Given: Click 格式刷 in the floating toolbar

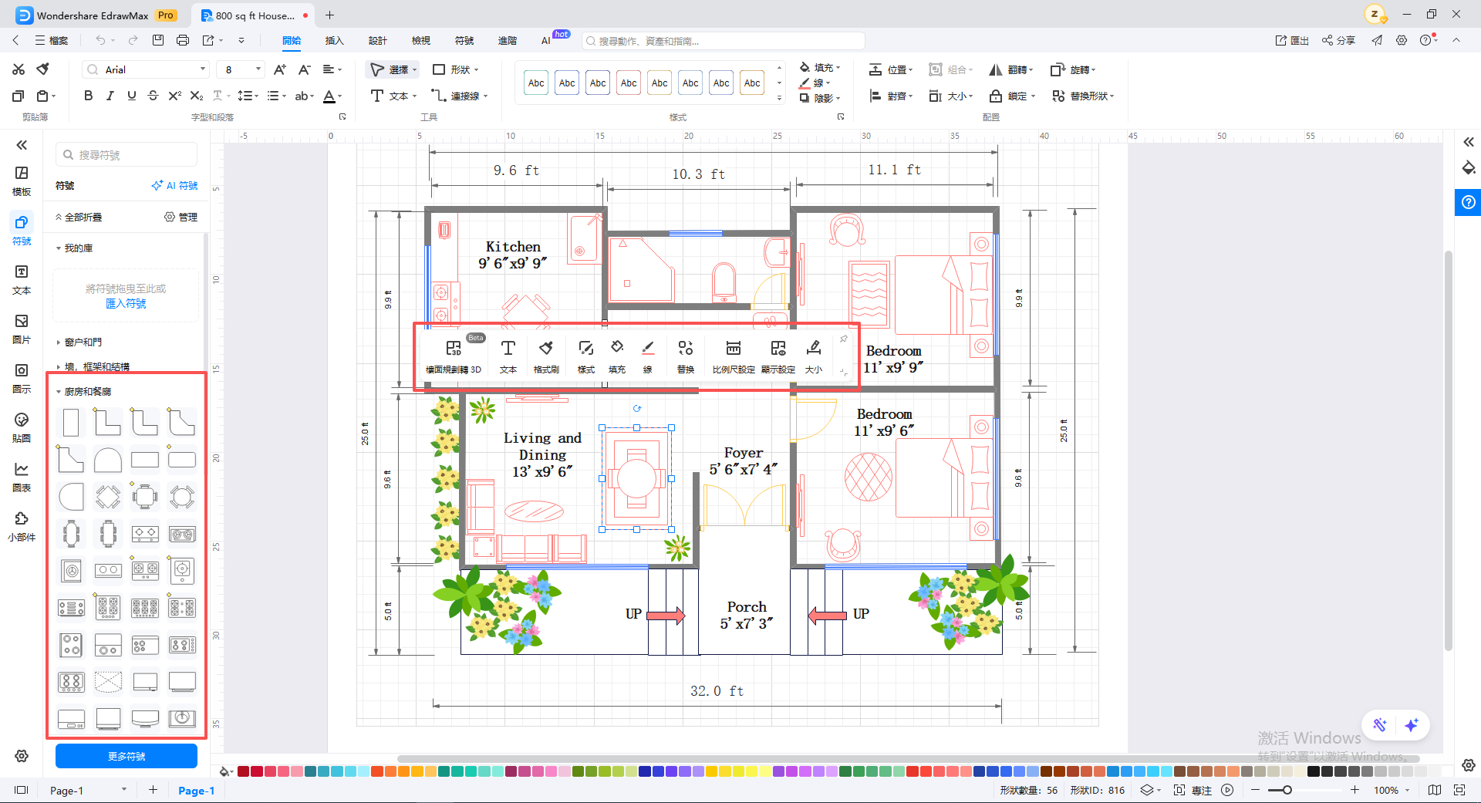Looking at the screenshot, I should point(546,357).
